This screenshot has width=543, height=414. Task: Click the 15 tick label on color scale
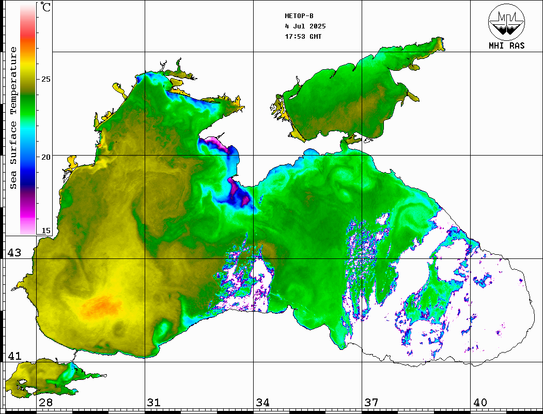pos(45,231)
